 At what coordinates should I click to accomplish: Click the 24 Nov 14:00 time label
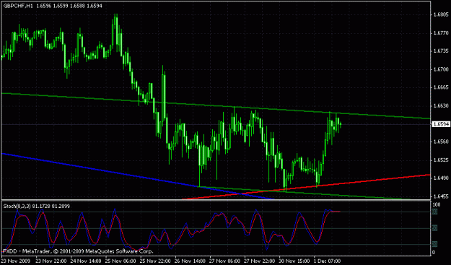86,261
